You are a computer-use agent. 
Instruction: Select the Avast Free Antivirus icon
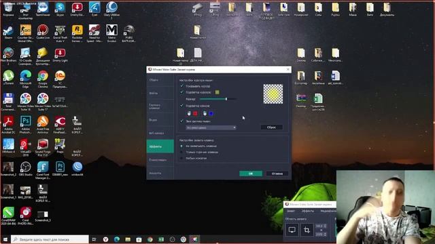(x=43, y=125)
